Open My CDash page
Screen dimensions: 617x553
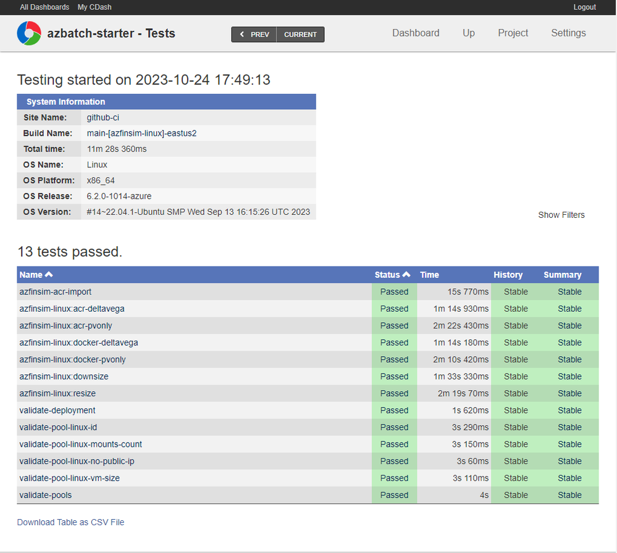(x=94, y=7)
